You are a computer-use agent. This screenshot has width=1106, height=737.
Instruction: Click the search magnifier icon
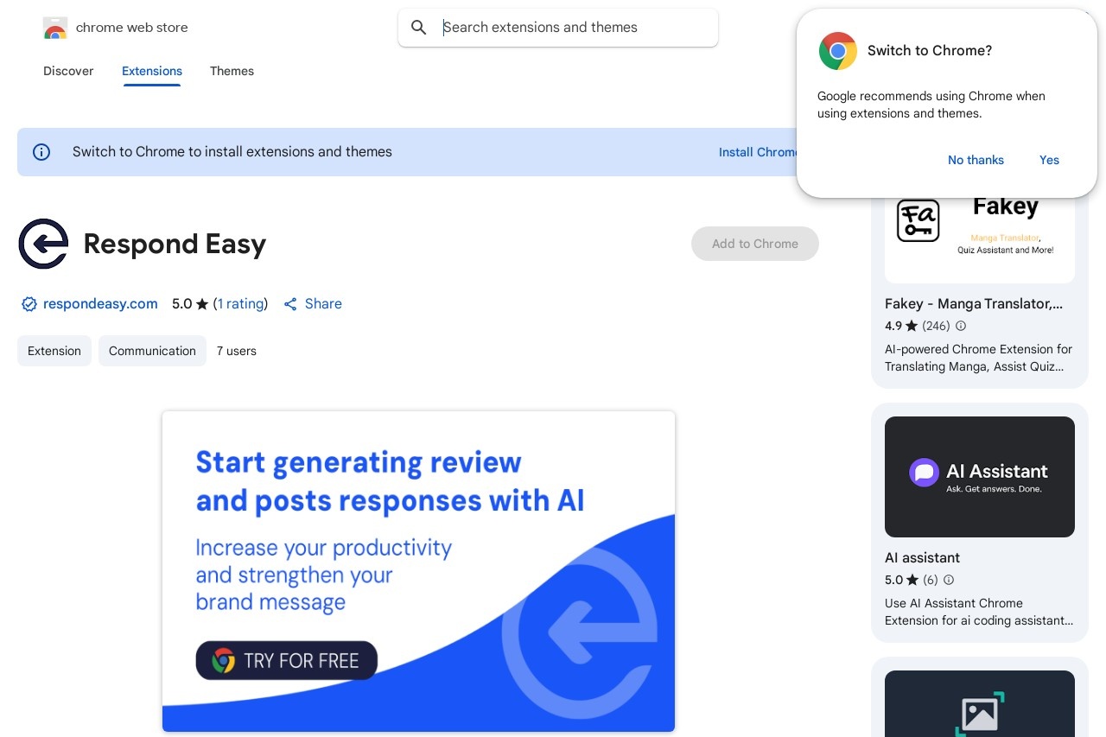tap(419, 28)
